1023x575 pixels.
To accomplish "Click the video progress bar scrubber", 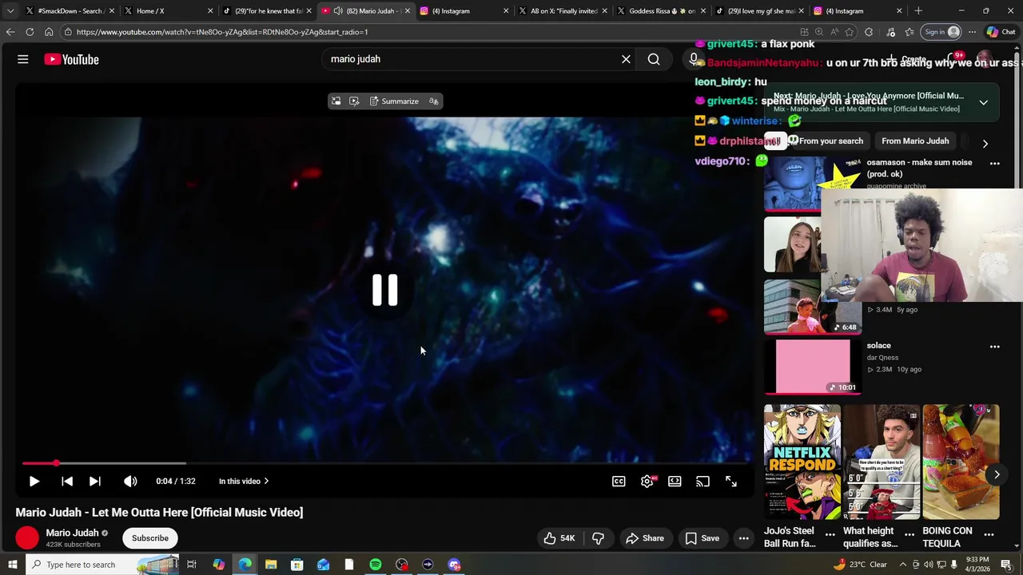I will pyautogui.click(x=56, y=463).
